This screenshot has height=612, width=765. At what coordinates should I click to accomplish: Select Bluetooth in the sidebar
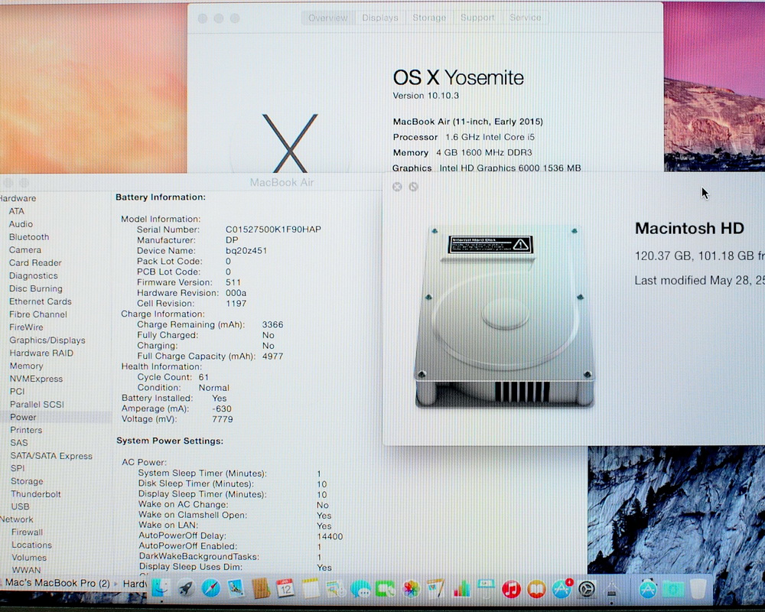pos(29,237)
